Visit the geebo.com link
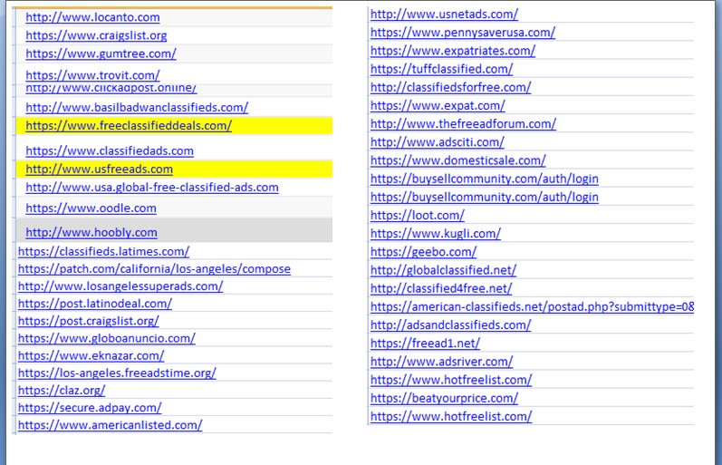Viewport: 722px width, 465px height. point(423,252)
